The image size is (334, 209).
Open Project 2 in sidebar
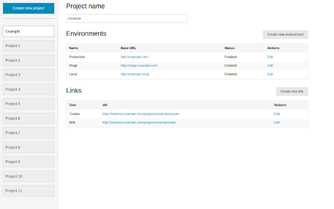[x=29, y=61]
